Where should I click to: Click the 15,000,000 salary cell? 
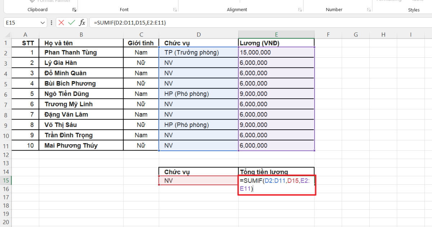276,53
